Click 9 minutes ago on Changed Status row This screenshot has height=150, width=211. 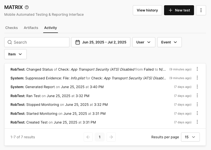tap(180, 69)
